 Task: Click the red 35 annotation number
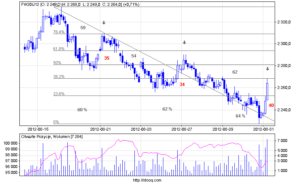(x=107, y=58)
